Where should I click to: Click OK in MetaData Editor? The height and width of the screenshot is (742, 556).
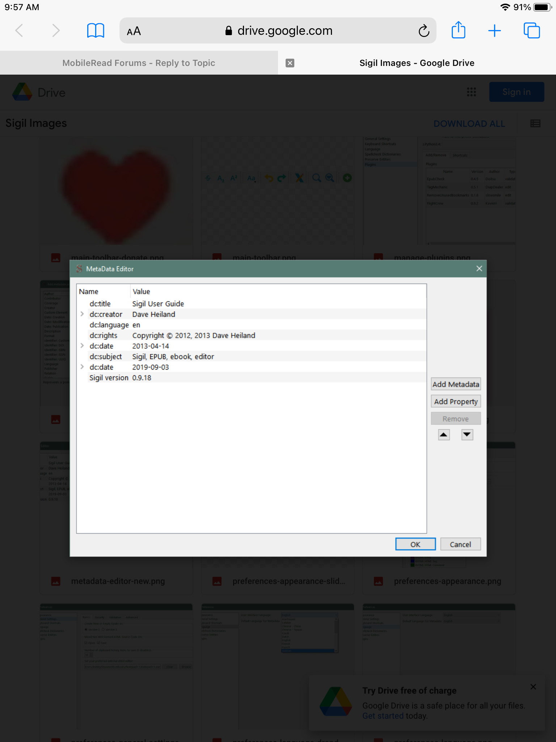(x=416, y=544)
